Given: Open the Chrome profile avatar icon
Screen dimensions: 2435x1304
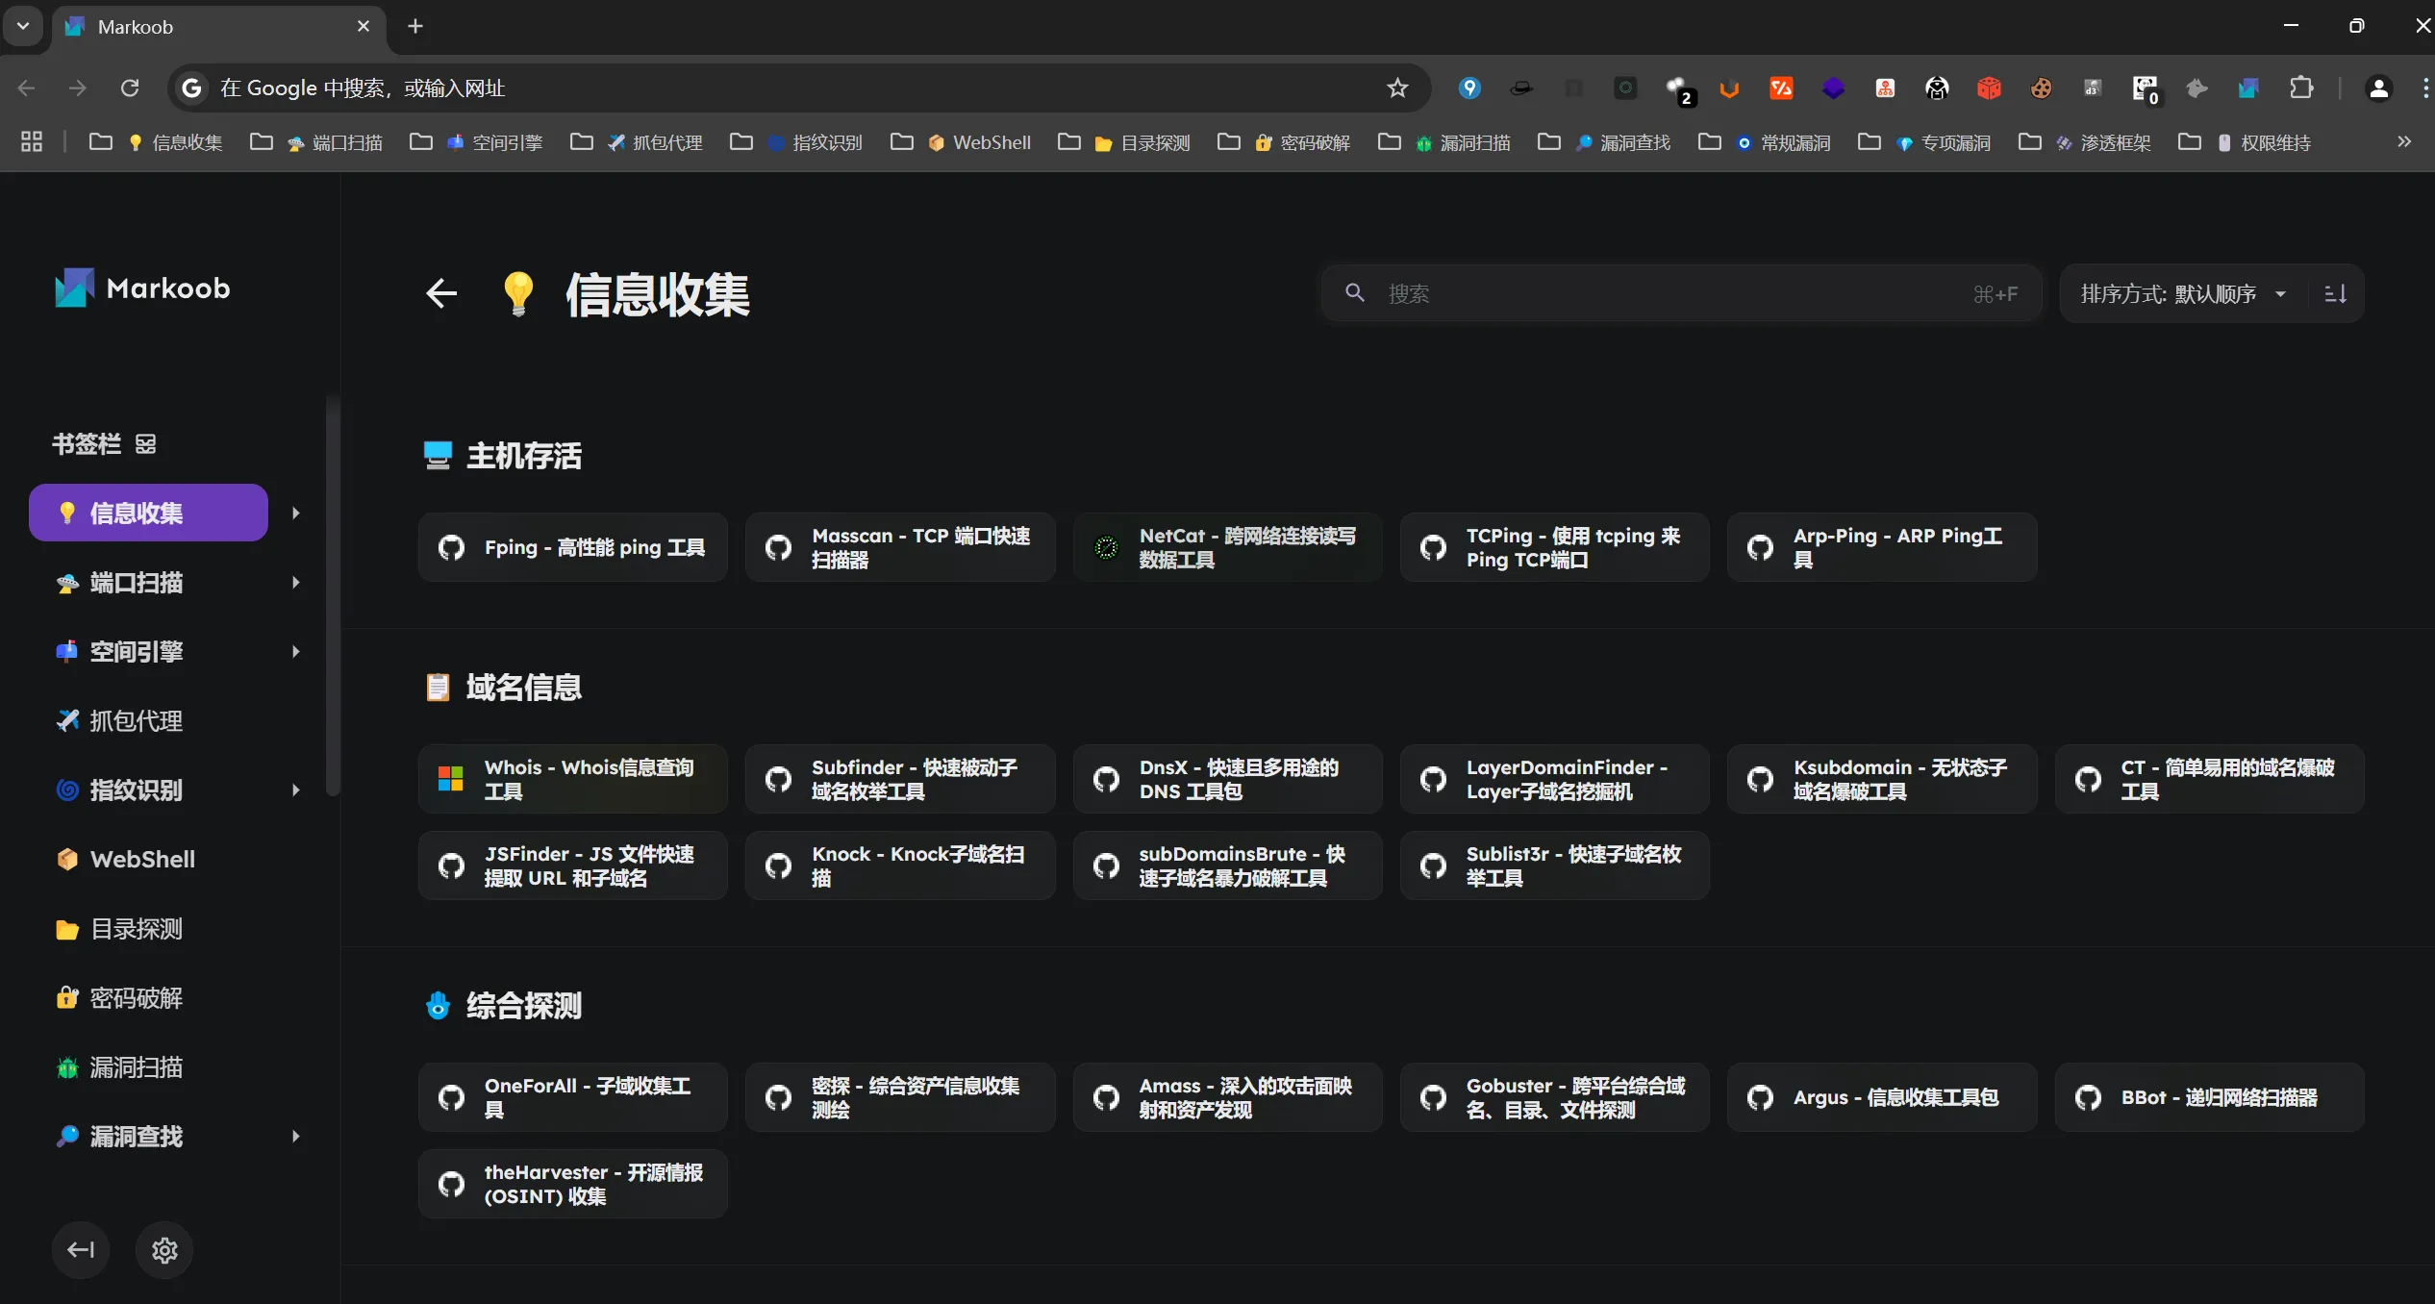Looking at the screenshot, I should click(2378, 88).
